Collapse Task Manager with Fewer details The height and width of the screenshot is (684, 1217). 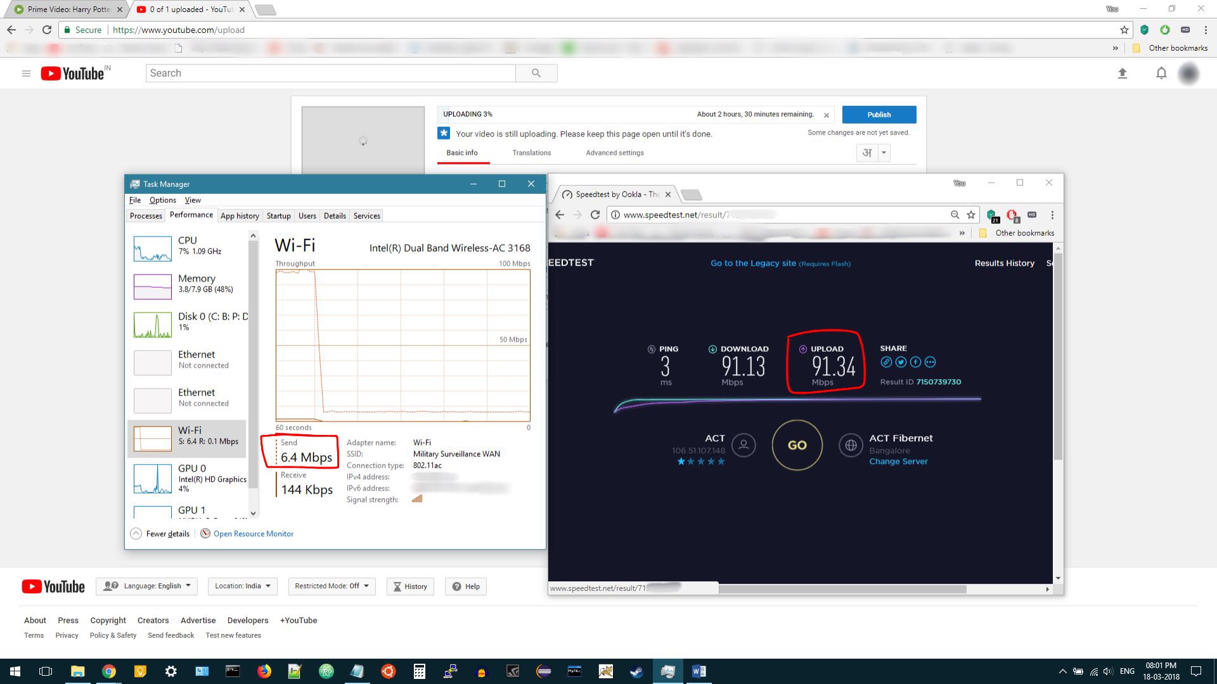(x=161, y=534)
